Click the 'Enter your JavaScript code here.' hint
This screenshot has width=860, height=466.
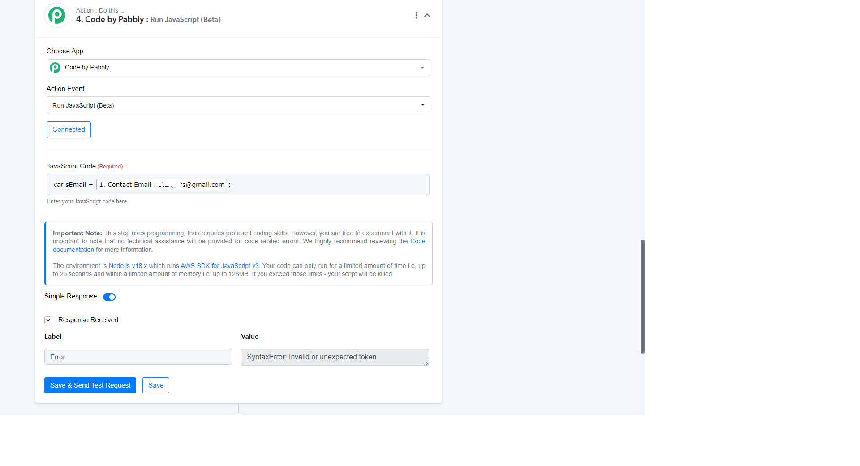click(87, 202)
